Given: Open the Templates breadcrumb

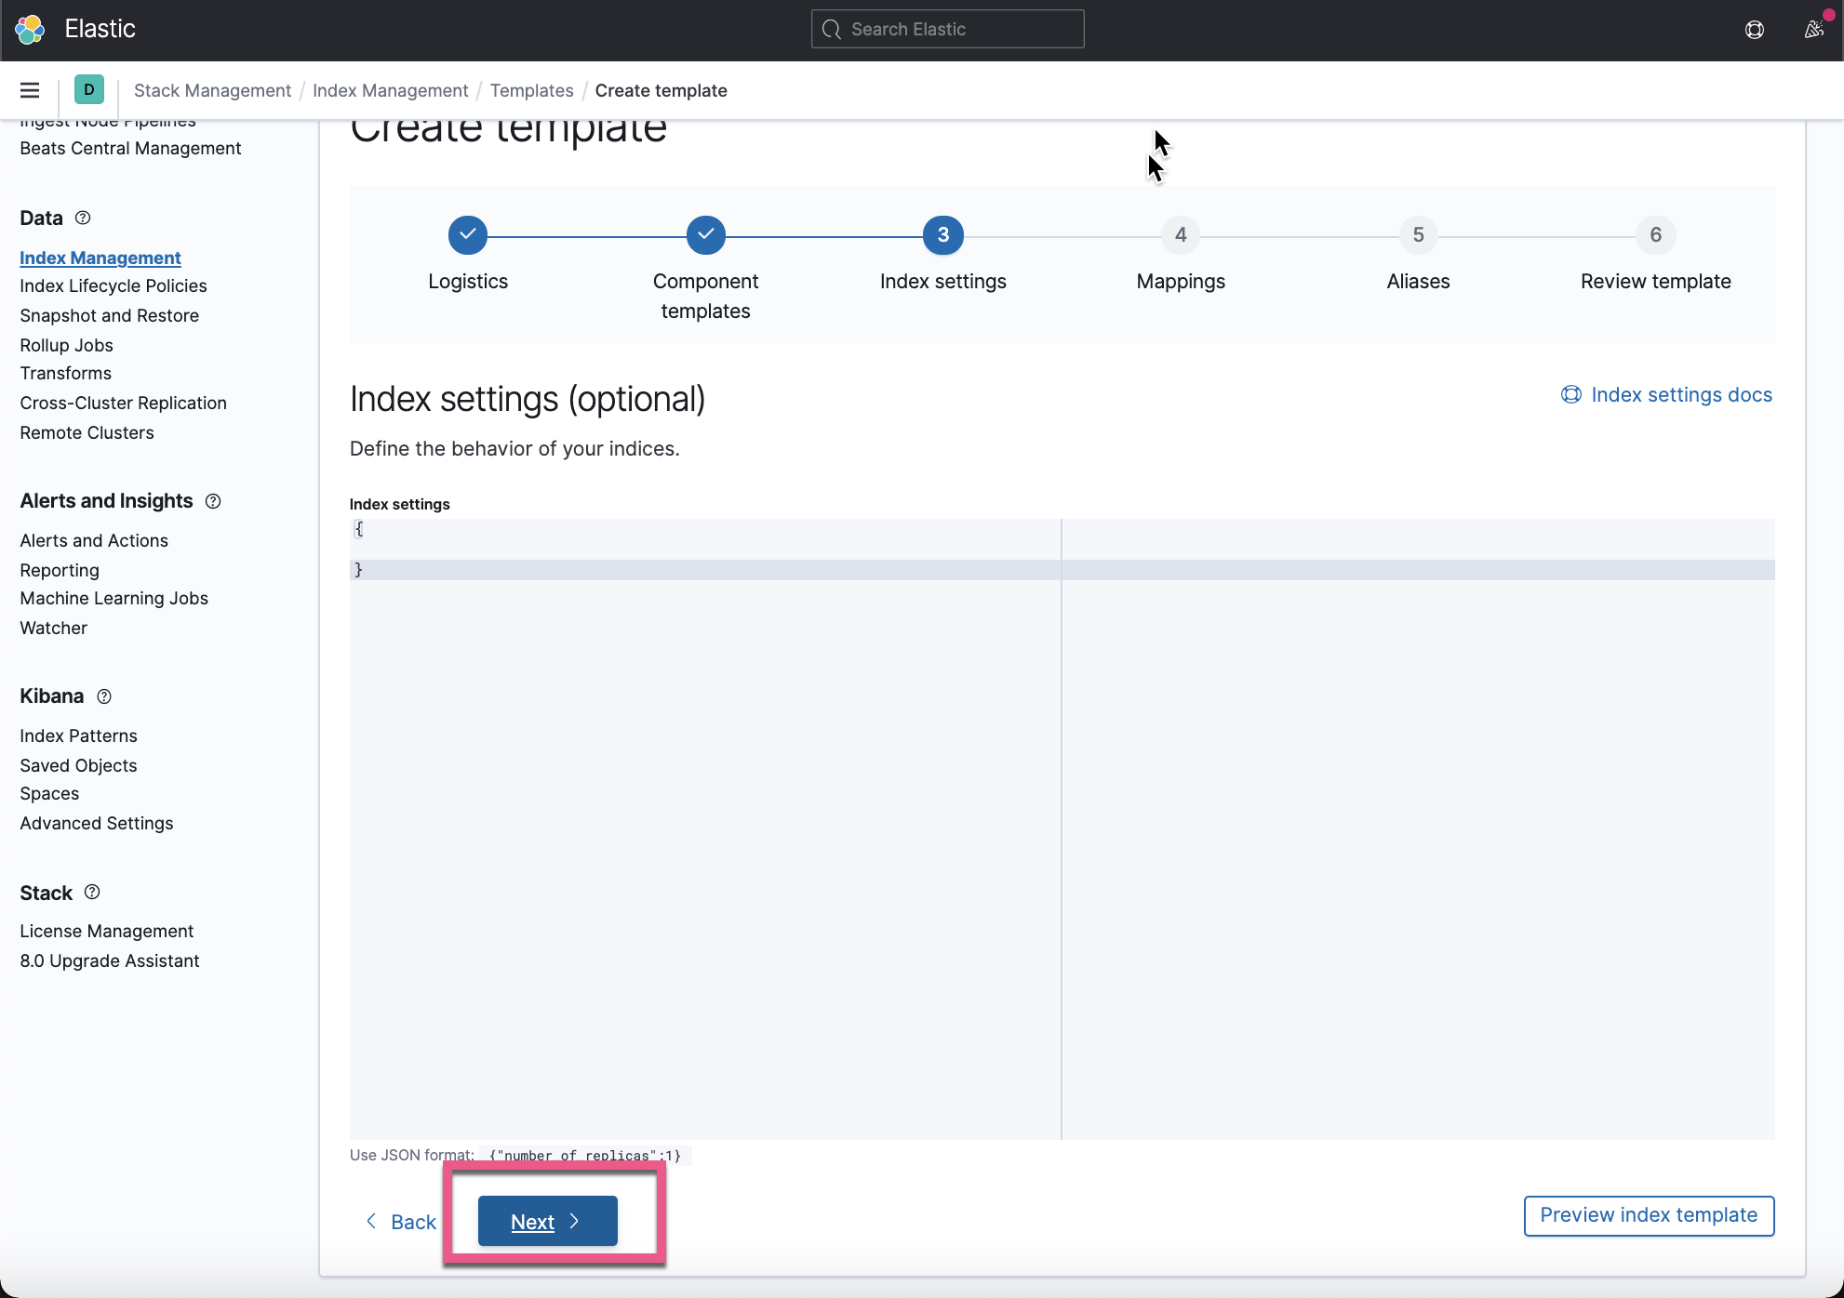Looking at the screenshot, I should point(531,90).
